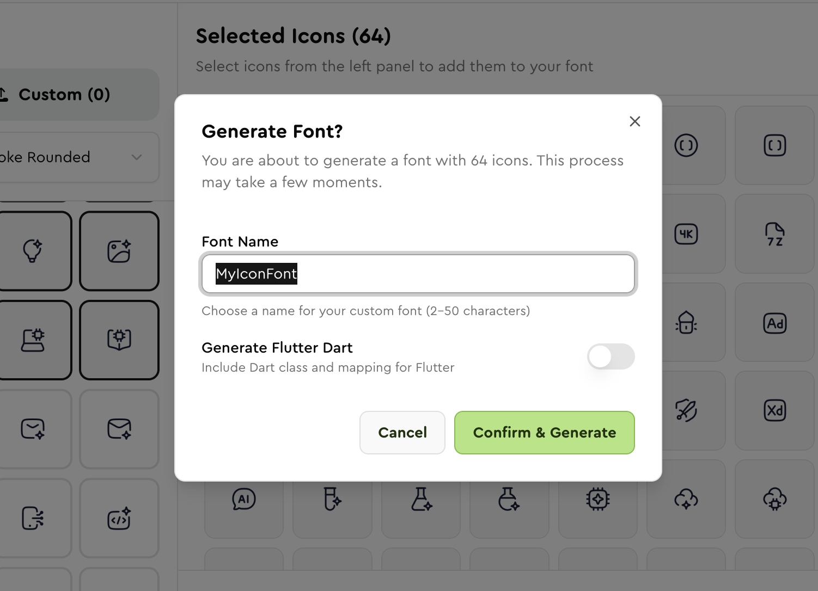Edit the Font Name field
This screenshot has width=818, height=591.
point(418,274)
